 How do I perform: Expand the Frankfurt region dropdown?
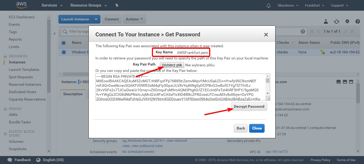[x=314, y=5]
